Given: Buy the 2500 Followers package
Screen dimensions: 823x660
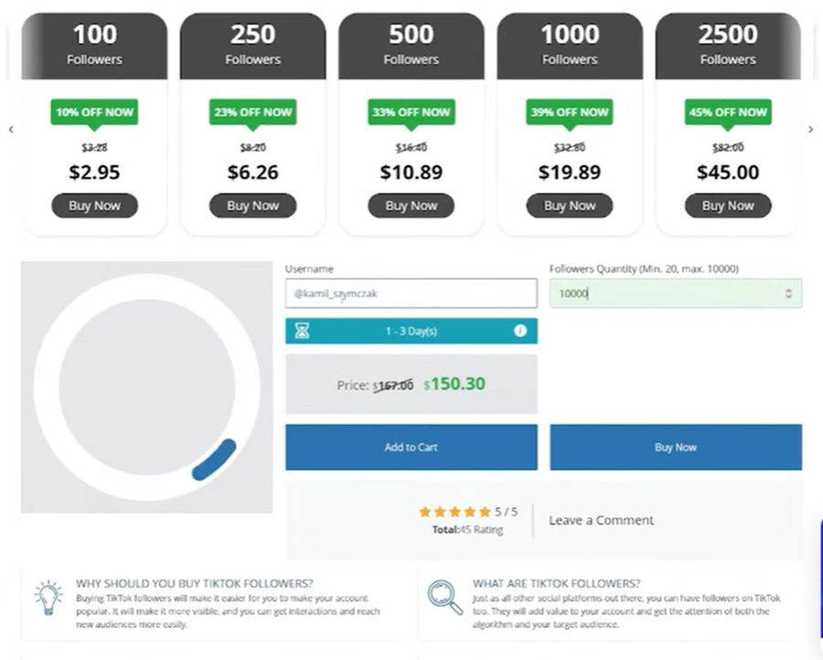Looking at the screenshot, I should (728, 206).
